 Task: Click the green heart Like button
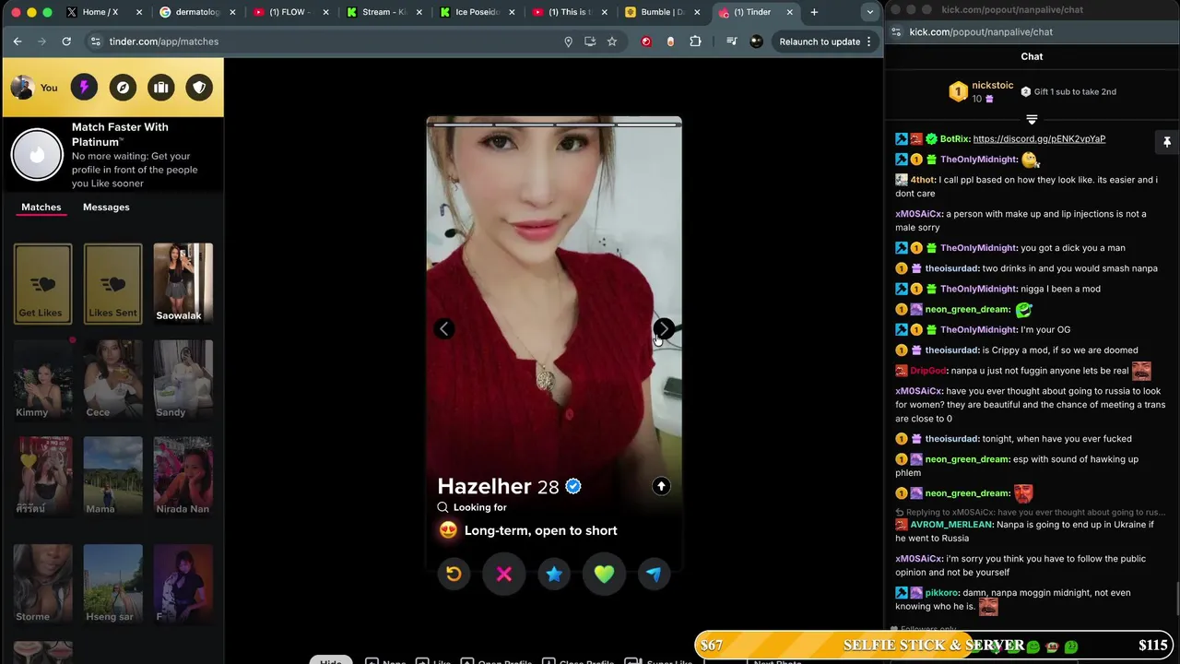point(604,575)
